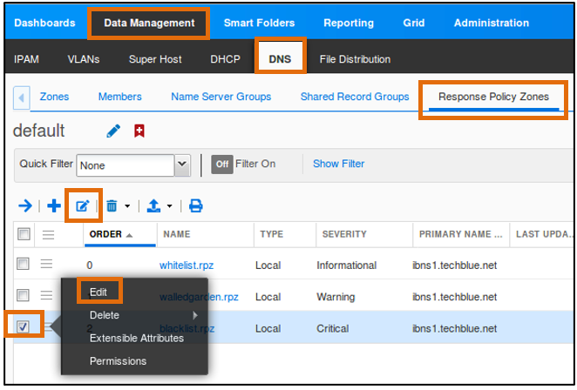Click the edit pencil-square toolbar icon
Image resolution: width=577 pixels, height=390 pixels.
83,205
